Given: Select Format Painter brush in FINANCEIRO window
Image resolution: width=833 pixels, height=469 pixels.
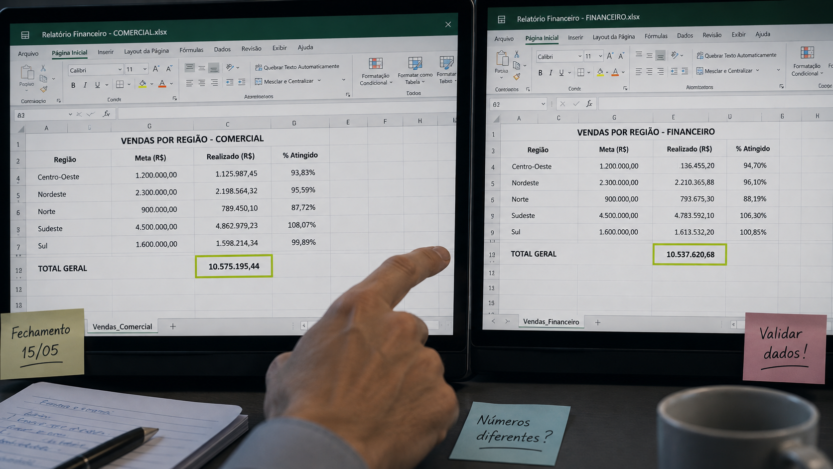Looking at the screenshot, I should click(517, 76).
